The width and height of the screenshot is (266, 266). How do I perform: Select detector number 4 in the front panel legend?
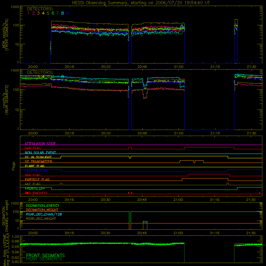point(43,13)
